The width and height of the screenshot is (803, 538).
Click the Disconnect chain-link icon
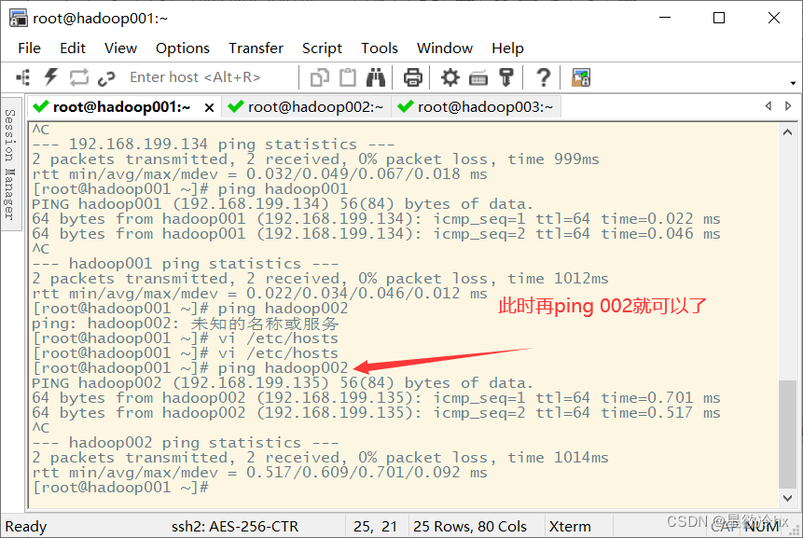point(106,78)
